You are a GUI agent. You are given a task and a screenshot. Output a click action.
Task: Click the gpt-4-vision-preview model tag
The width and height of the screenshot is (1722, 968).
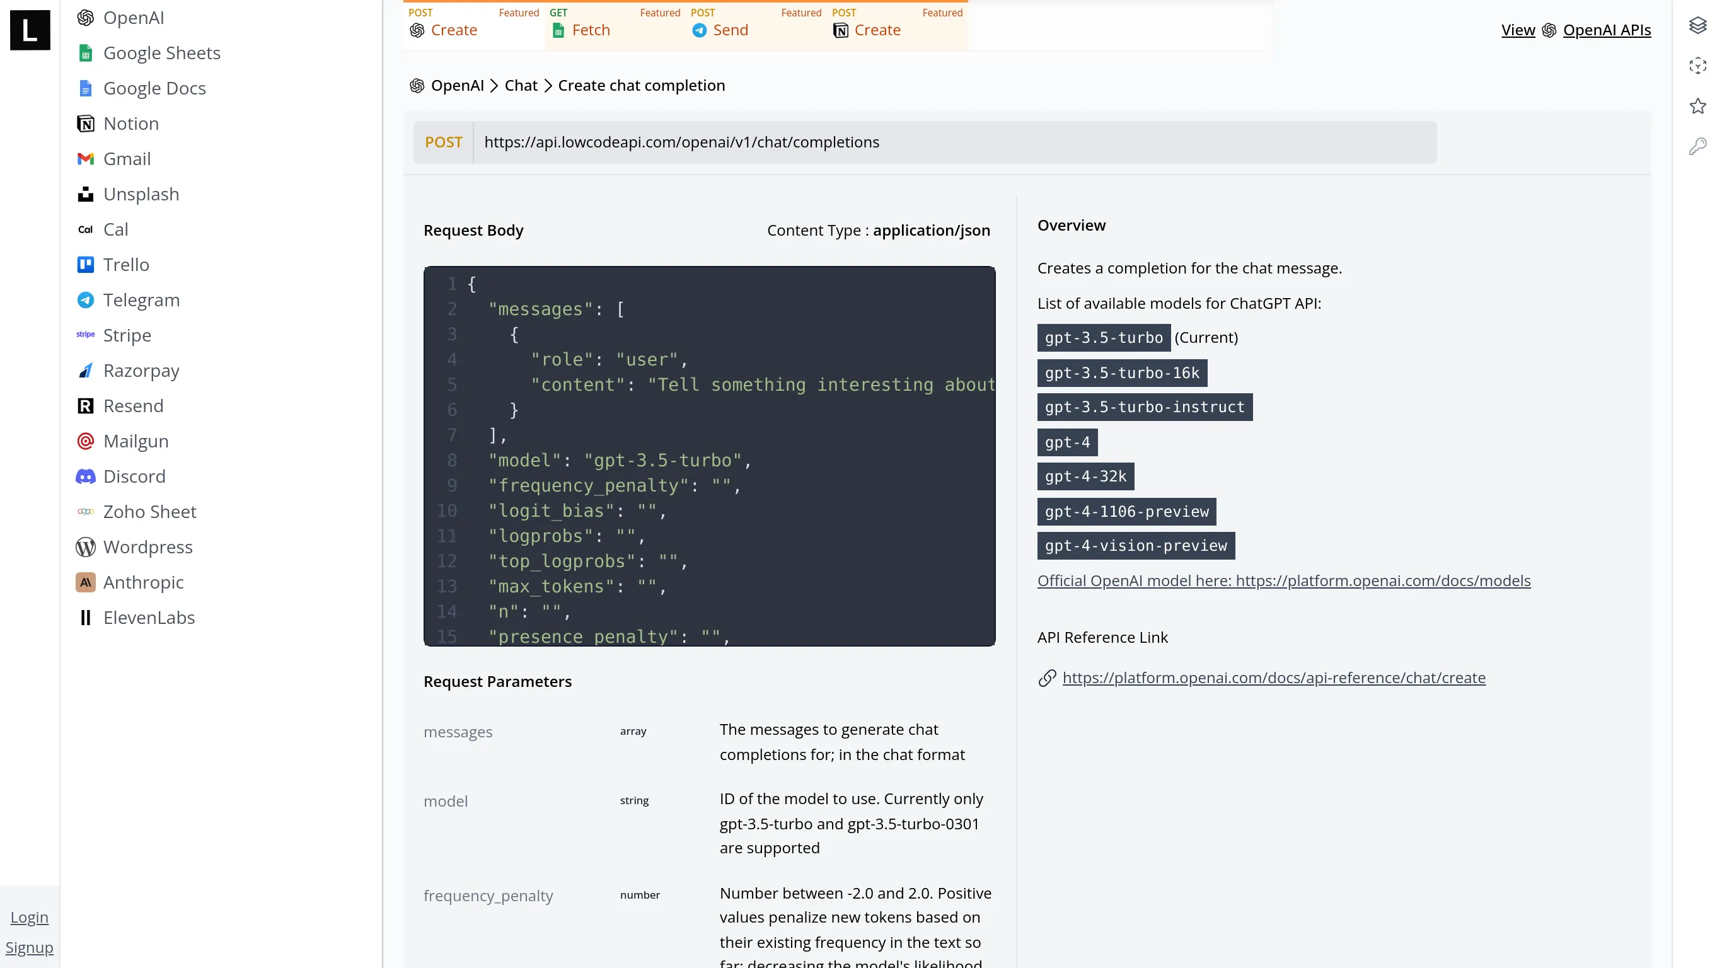[1136, 546]
